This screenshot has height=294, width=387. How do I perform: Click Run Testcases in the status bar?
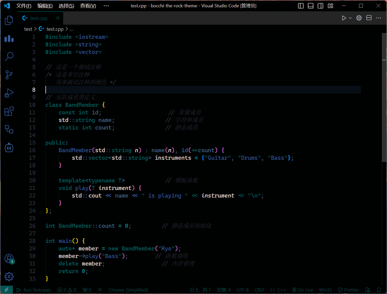[34, 290]
